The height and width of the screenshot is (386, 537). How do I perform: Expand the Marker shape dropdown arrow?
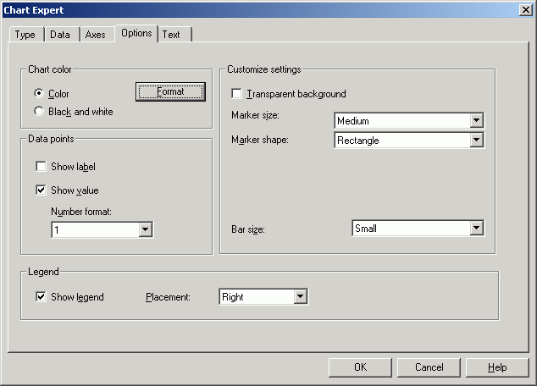coord(476,140)
